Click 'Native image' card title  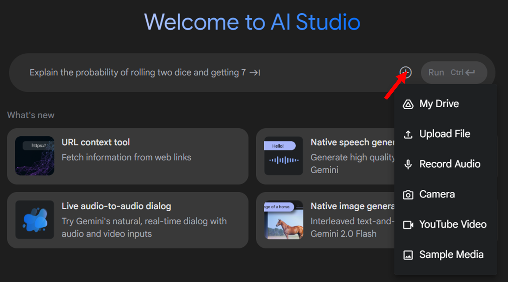tap(353, 206)
